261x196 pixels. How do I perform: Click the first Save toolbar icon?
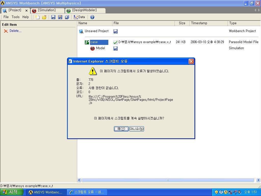[x=53, y=17]
